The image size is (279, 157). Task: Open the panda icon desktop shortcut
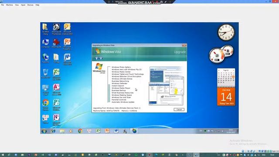pos(56,29)
